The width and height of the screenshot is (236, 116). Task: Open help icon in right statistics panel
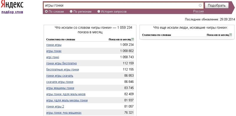coord(231,35)
